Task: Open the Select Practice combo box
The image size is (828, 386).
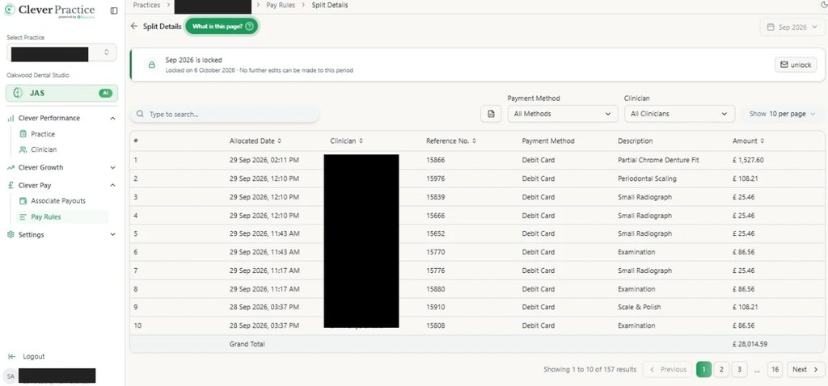Action: coord(61,52)
